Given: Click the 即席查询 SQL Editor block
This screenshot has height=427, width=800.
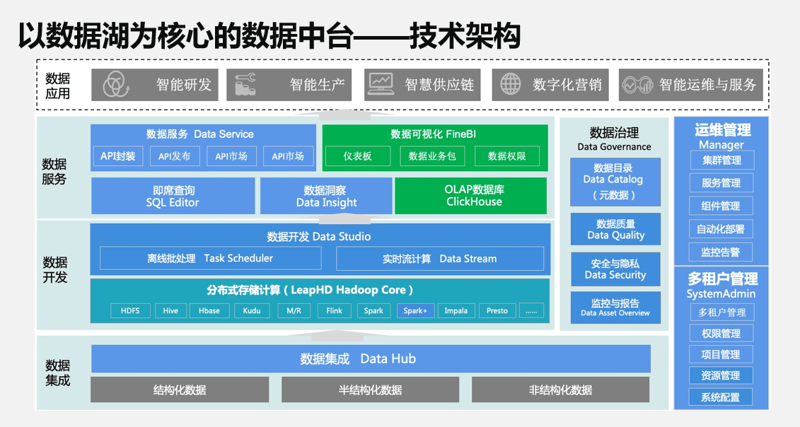Looking at the screenshot, I should tap(173, 196).
